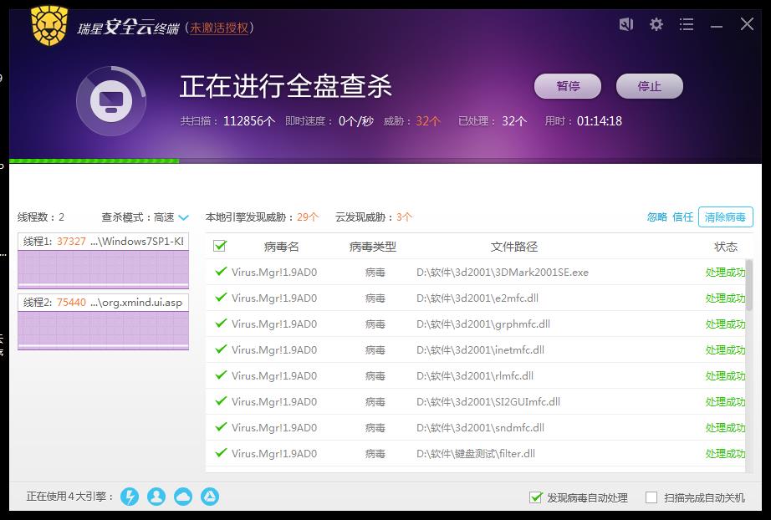Click the cloud engine icon

point(183,497)
